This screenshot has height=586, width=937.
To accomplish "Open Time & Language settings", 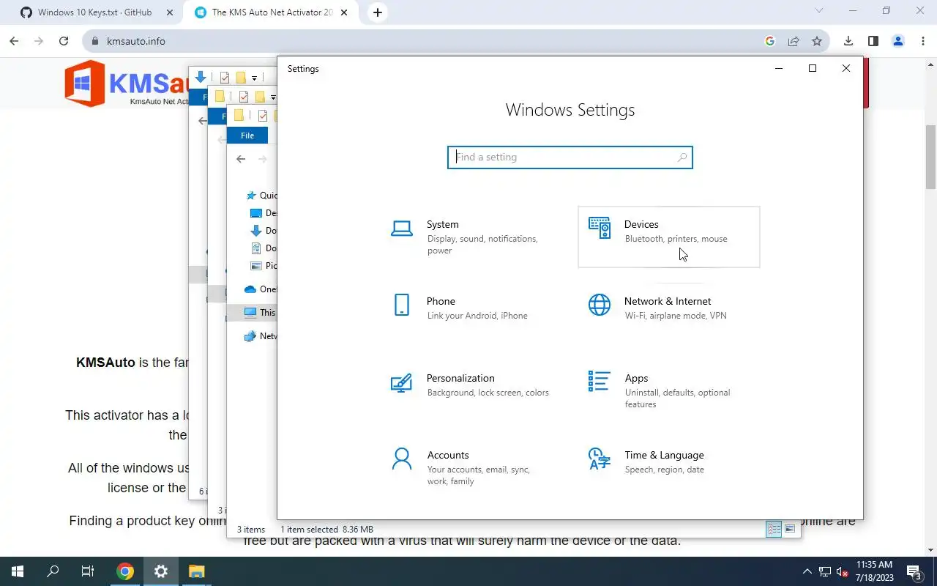I will 669,467.
